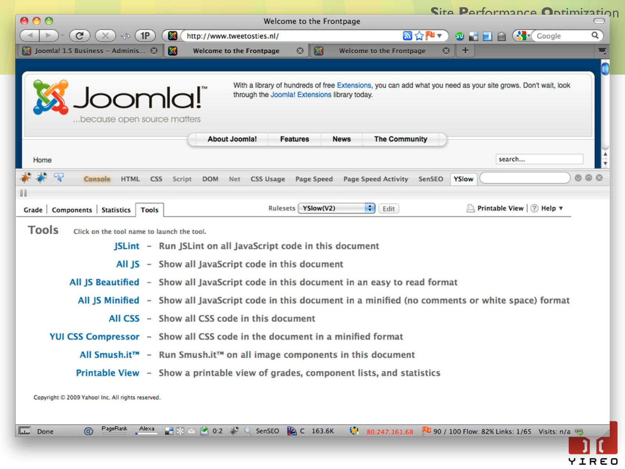Click the PageRank indicator in the status bar

point(114,430)
